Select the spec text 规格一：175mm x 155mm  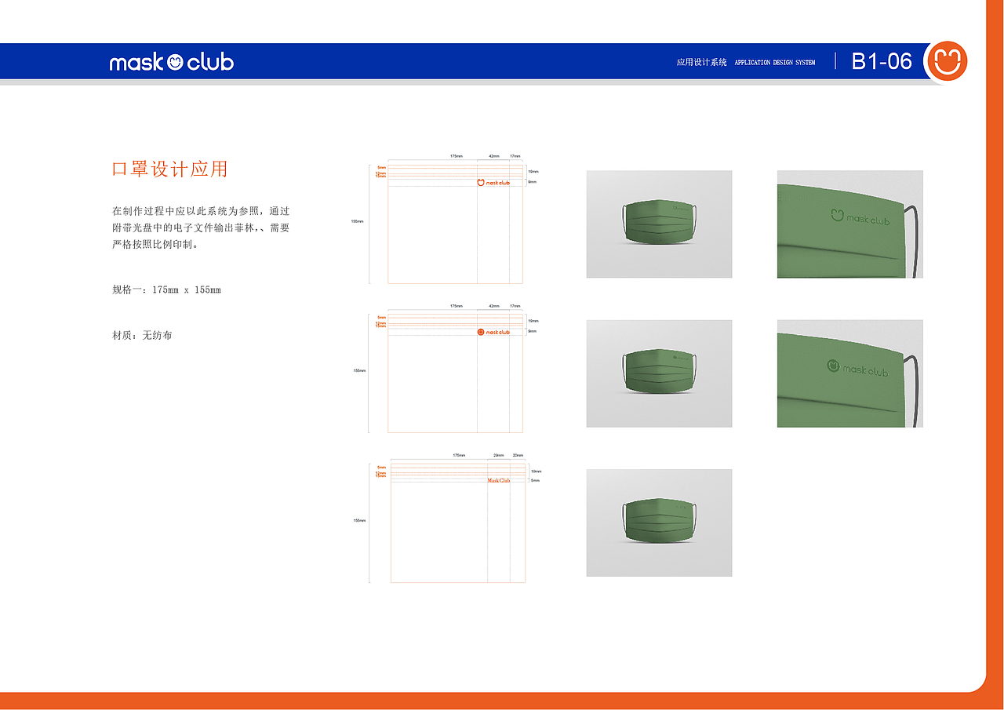[x=167, y=290]
